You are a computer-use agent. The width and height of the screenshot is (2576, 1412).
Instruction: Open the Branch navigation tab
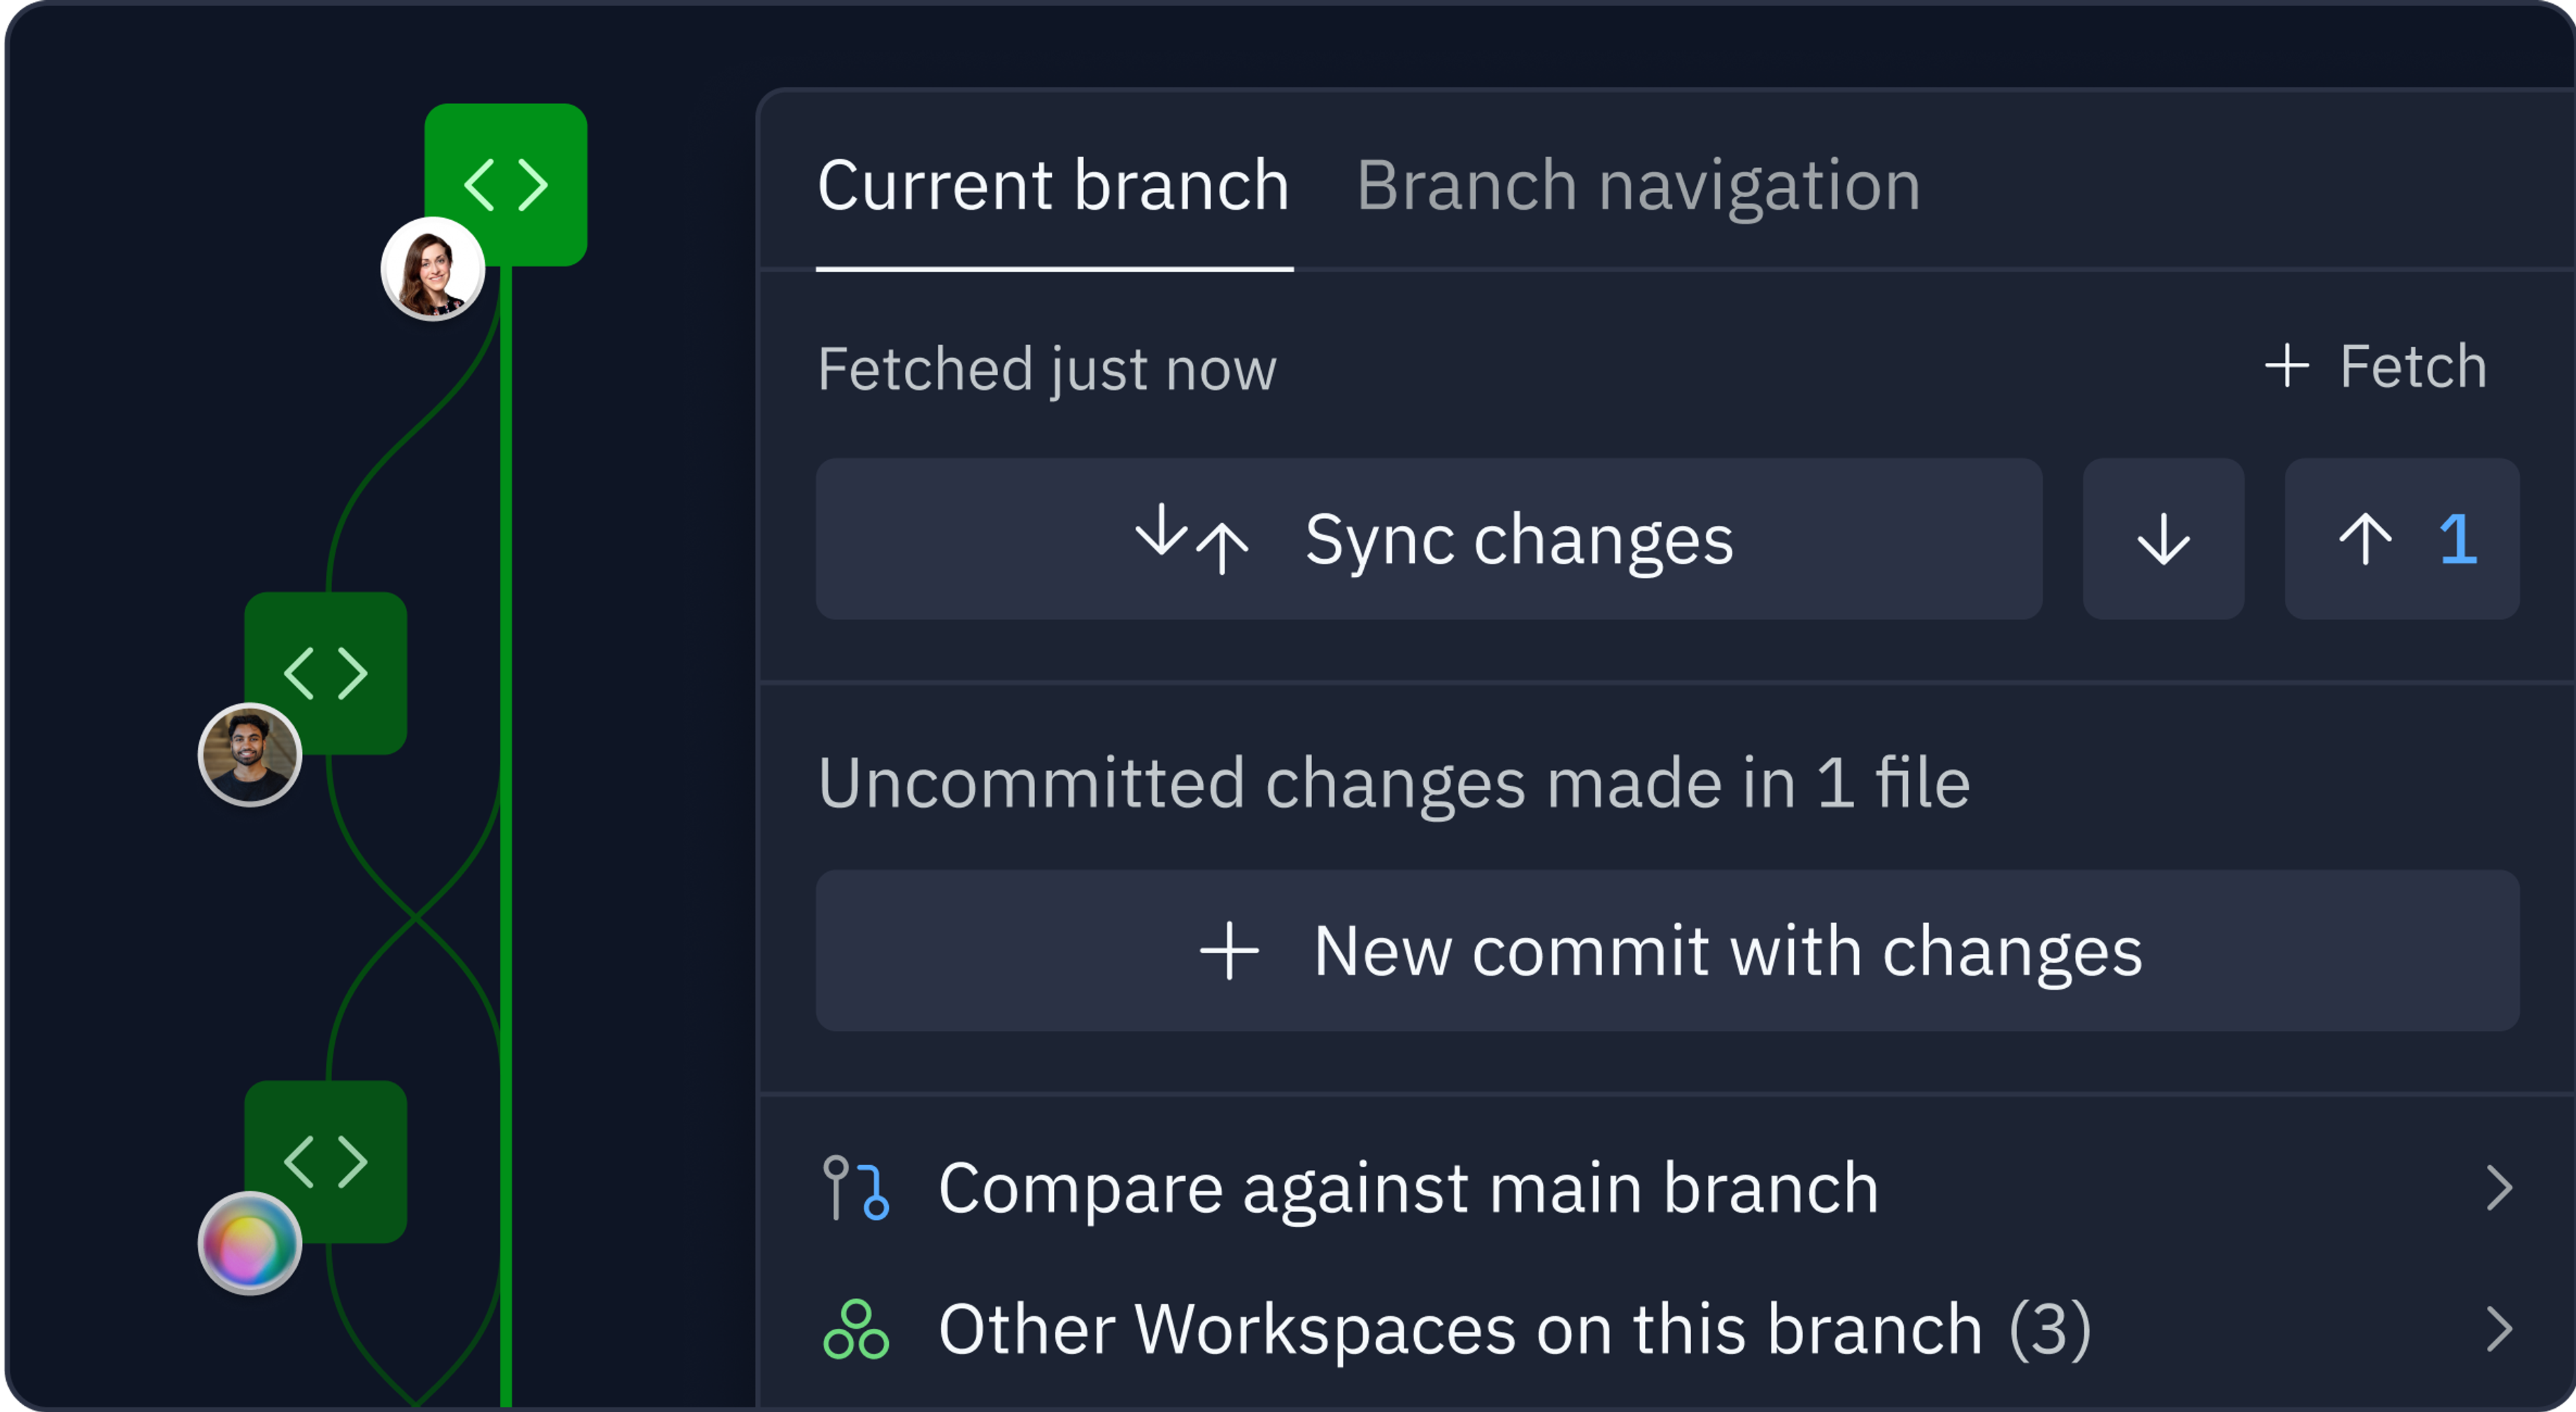click(1638, 186)
